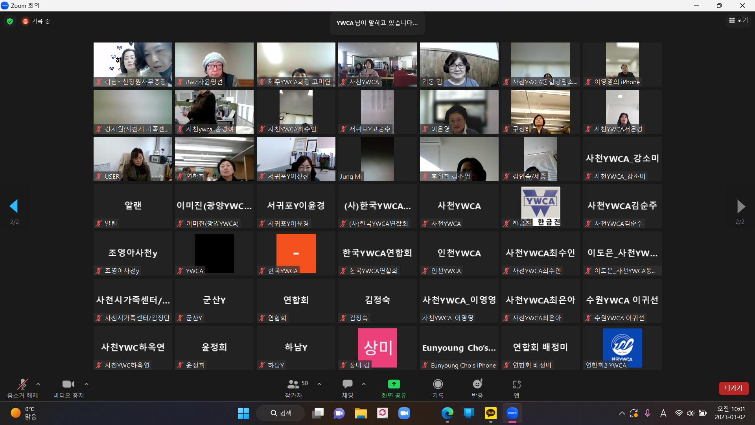Click the YWCA speaking notification banner
This screenshot has height=425, width=755.
click(377, 23)
